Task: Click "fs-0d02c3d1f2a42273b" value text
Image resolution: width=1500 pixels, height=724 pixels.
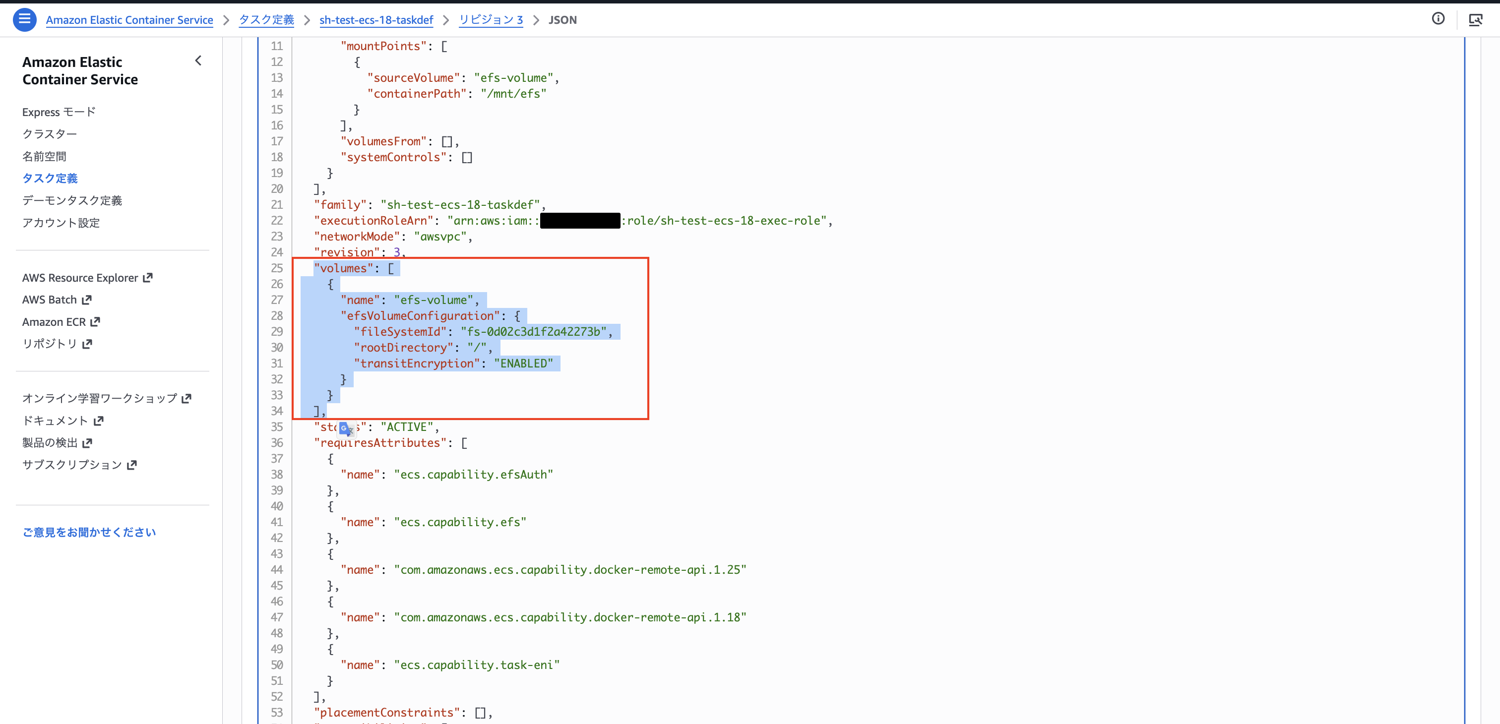Action: pos(533,331)
